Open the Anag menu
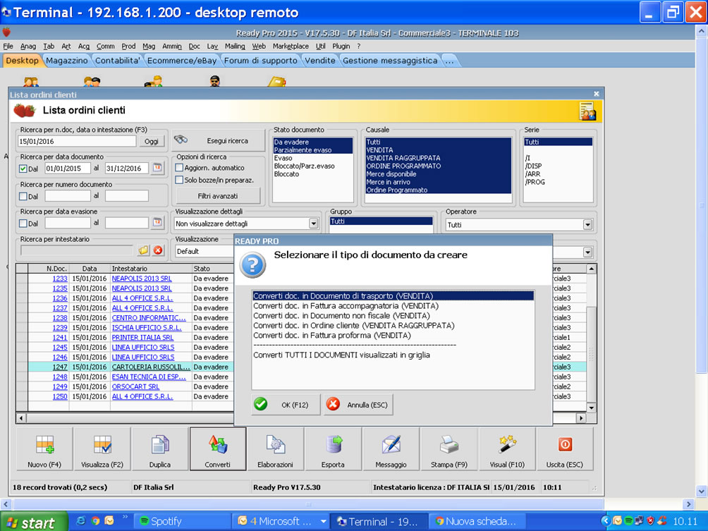 (x=28, y=46)
